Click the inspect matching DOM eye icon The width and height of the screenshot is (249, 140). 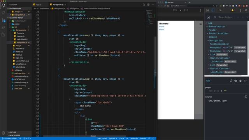236,81
